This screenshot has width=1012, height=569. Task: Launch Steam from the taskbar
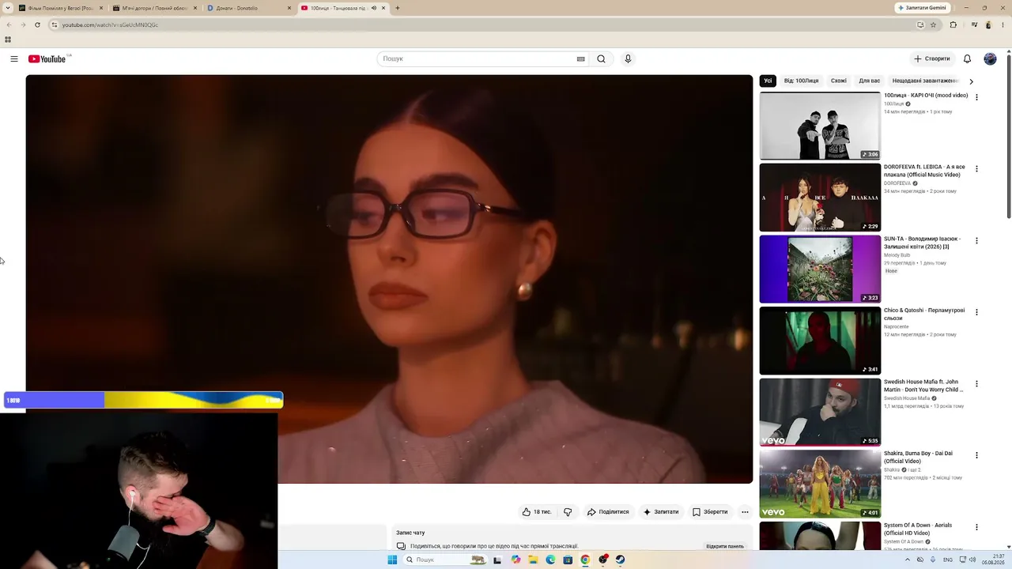(x=620, y=560)
